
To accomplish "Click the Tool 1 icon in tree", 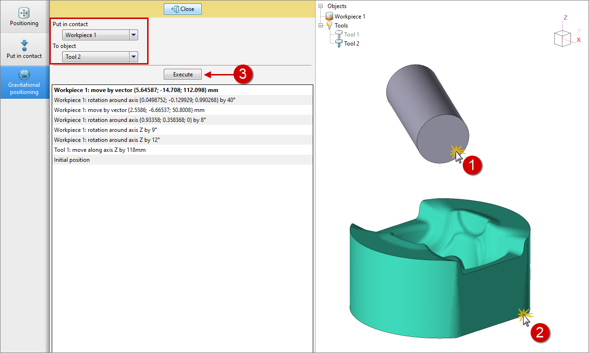I will point(339,35).
